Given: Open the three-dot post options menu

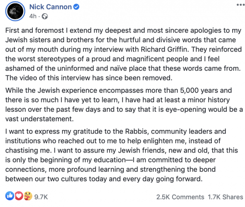Looking at the screenshot, I should point(241,5).
